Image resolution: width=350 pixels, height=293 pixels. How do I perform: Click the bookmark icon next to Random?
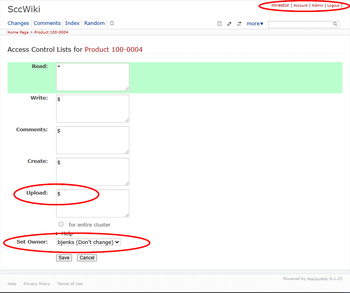point(112,23)
